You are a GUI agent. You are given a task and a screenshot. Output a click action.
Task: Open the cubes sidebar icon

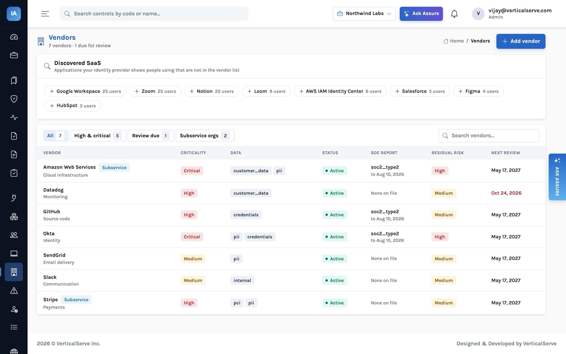pyautogui.click(x=14, y=217)
